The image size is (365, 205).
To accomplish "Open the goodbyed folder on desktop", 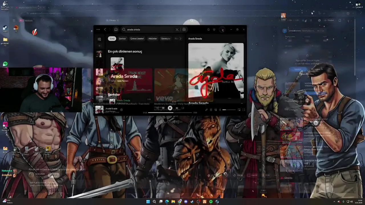I will coord(5,42).
